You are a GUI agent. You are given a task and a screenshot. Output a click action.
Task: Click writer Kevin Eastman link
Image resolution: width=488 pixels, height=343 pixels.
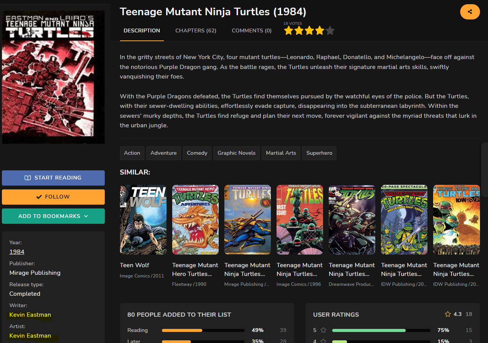click(x=30, y=315)
